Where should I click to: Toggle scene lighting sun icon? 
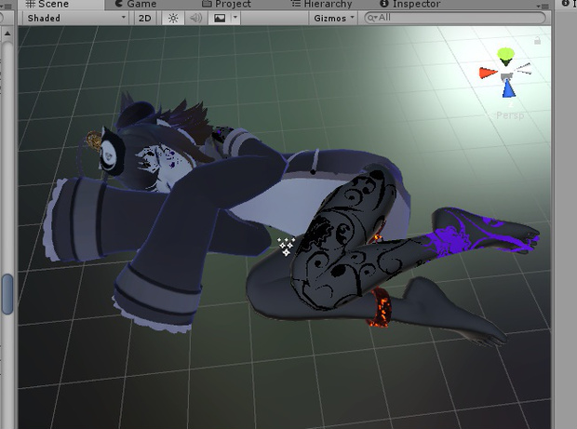point(173,18)
